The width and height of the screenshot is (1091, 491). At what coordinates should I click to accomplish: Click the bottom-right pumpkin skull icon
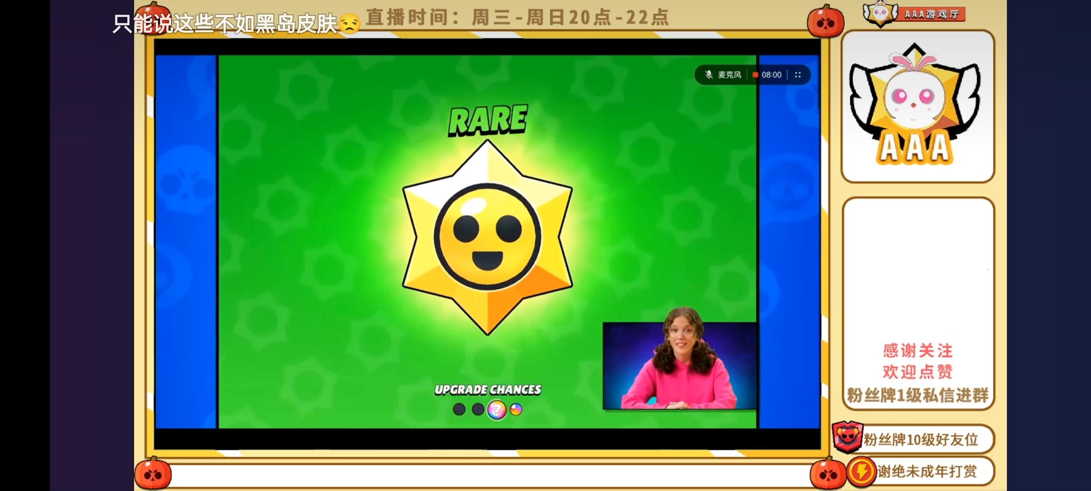[x=828, y=474]
